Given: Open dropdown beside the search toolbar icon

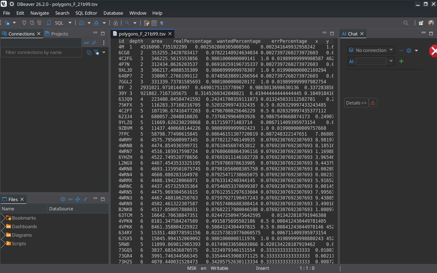Looking at the screenshot, I should pos(135,23).
